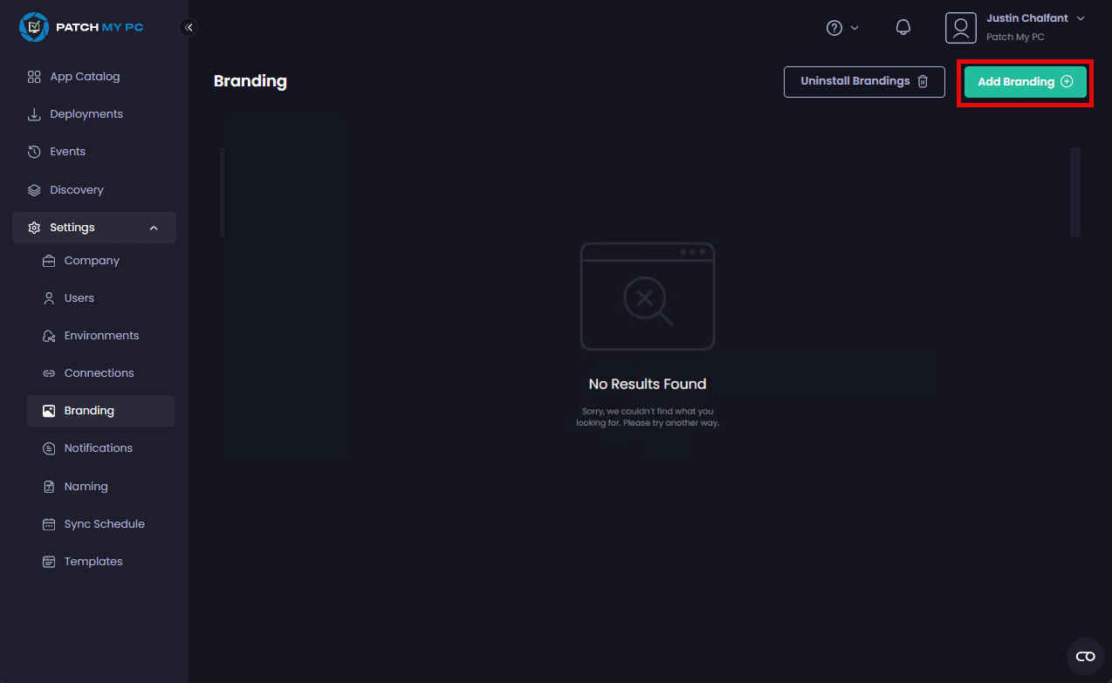The width and height of the screenshot is (1112, 683).
Task: Click the Uninstall Brandings button
Action: [863, 81]
